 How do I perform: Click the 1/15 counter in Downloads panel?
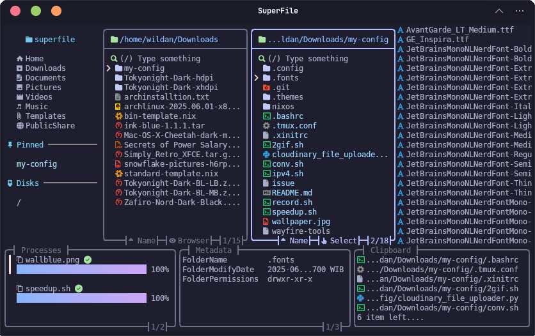[x=231, y=241]
